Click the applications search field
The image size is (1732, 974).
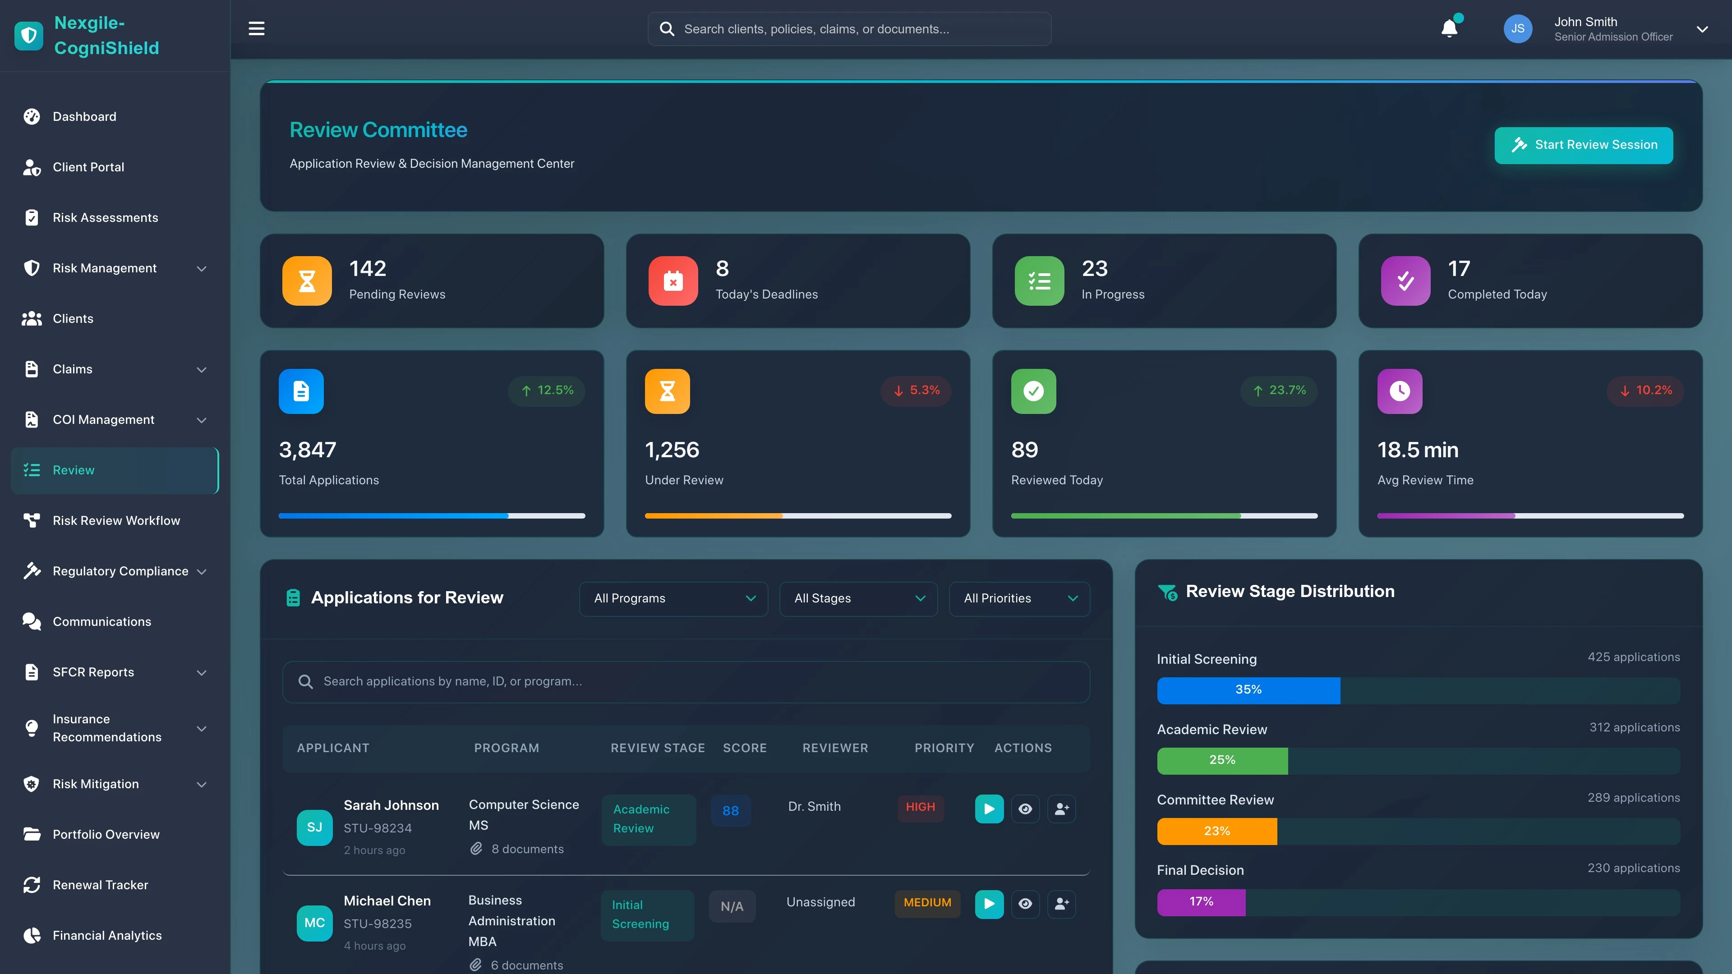click(x=686, y=681)
